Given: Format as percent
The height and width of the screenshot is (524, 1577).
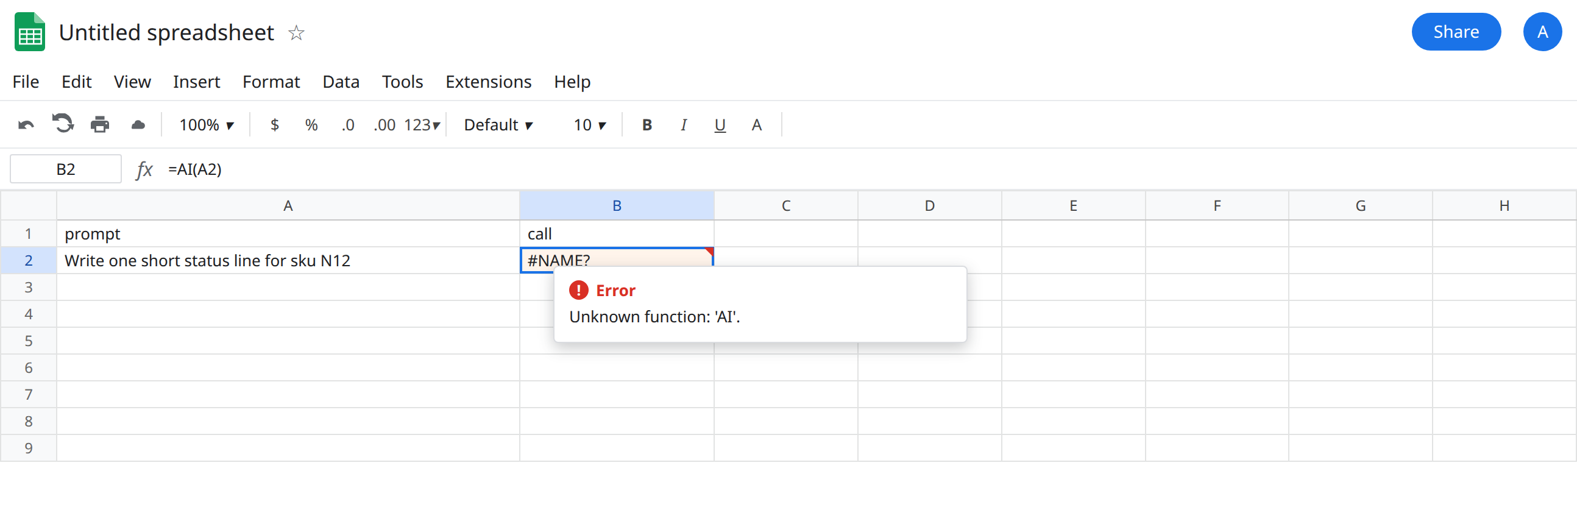Looking at the screenshot, I should point(311,125).
